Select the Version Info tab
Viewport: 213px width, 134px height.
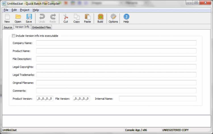[x=22, y=27]
